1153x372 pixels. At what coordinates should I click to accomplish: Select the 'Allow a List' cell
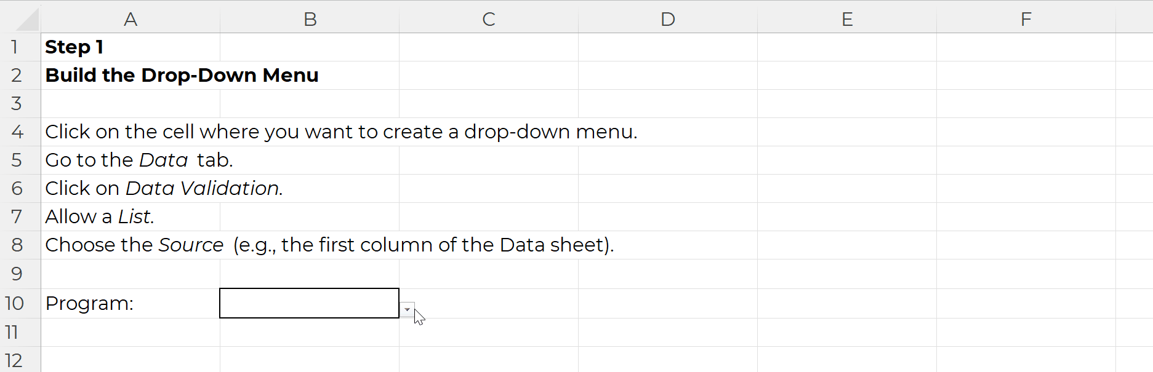tap(131, 216)
